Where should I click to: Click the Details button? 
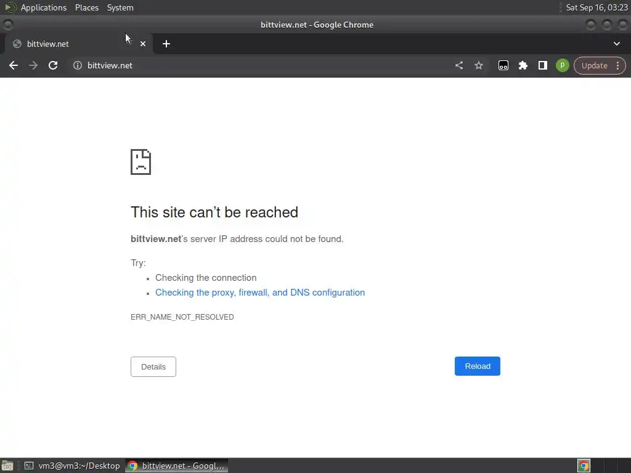click(153, 367)
